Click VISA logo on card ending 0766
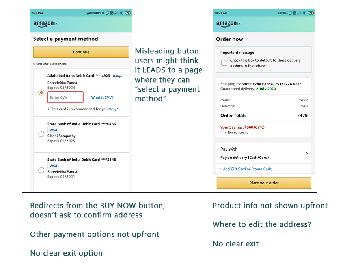 click(53, 130)
